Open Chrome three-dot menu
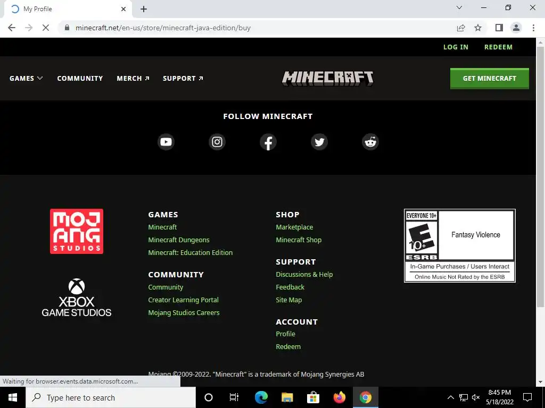 point(533,28)
